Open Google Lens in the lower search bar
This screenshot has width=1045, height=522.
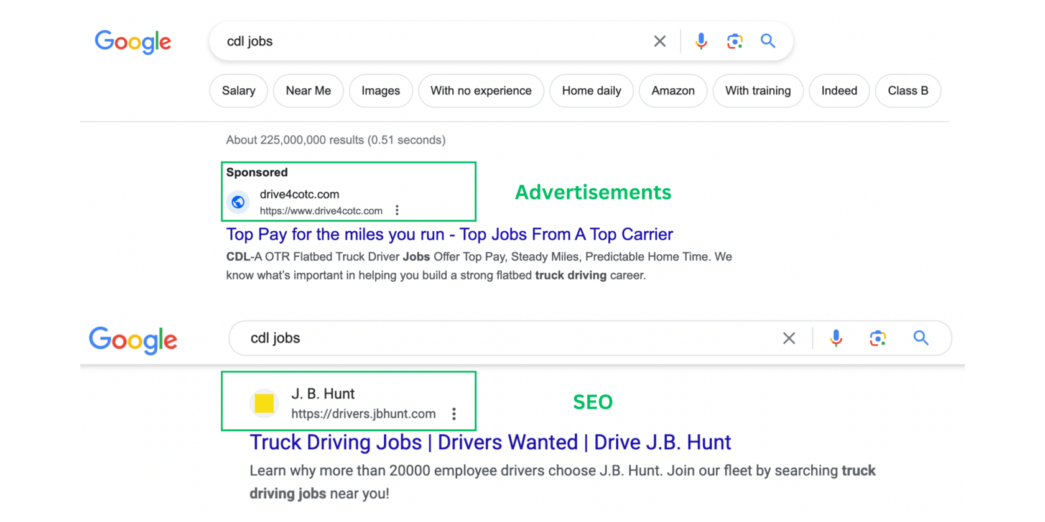[x=878, y=338]
